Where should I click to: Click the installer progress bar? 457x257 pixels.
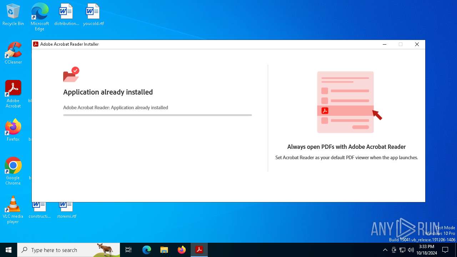(x=157, y=115)
